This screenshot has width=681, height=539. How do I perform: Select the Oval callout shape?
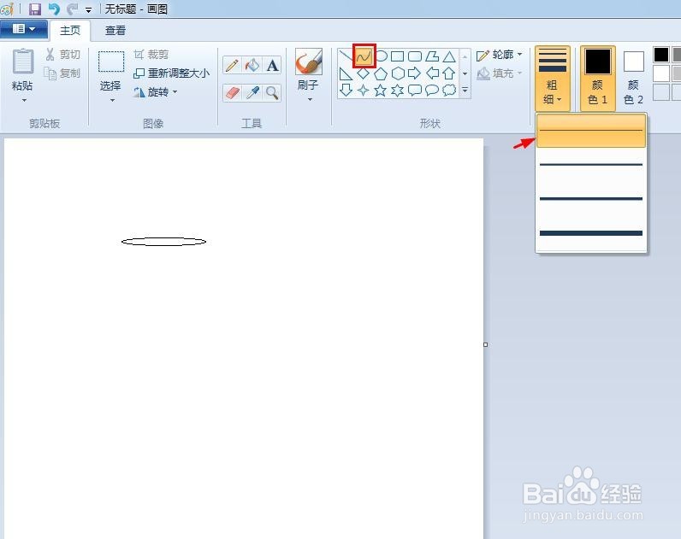[432, 90]
